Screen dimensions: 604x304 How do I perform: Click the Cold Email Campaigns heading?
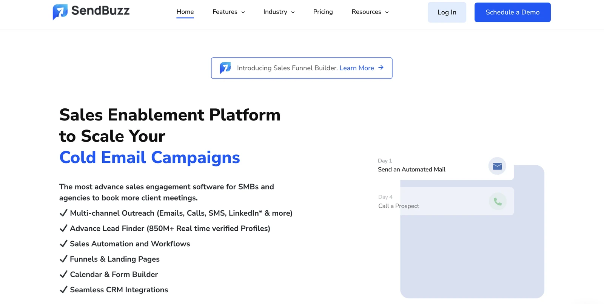pos(149,157)
